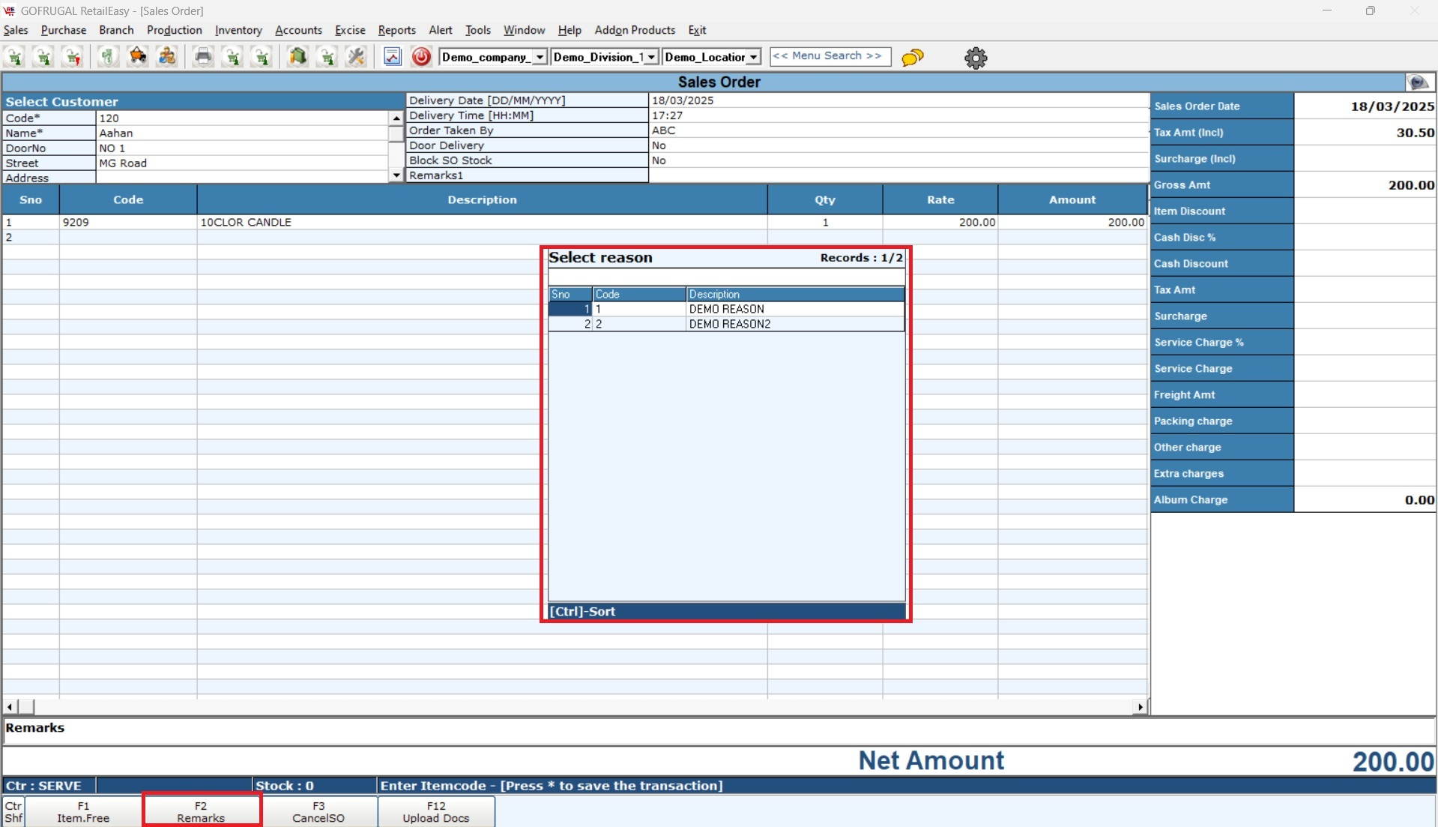Click the wrench tools icon
Screen dimensions: 1438x827
pos(356,57)
